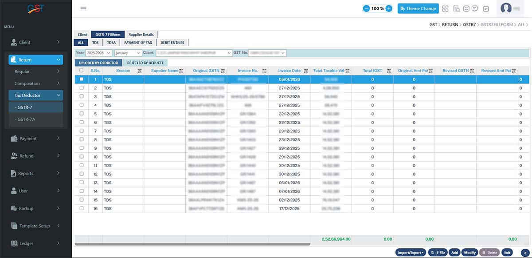Viewport: 532px width, 258px height.
Task: Switch to the Supplier Details tab
Action: pyautogui.click(x=141, y=35)
